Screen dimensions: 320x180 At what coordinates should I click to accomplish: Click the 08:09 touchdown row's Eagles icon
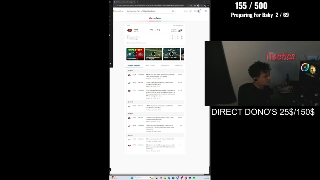pos(129,126)
